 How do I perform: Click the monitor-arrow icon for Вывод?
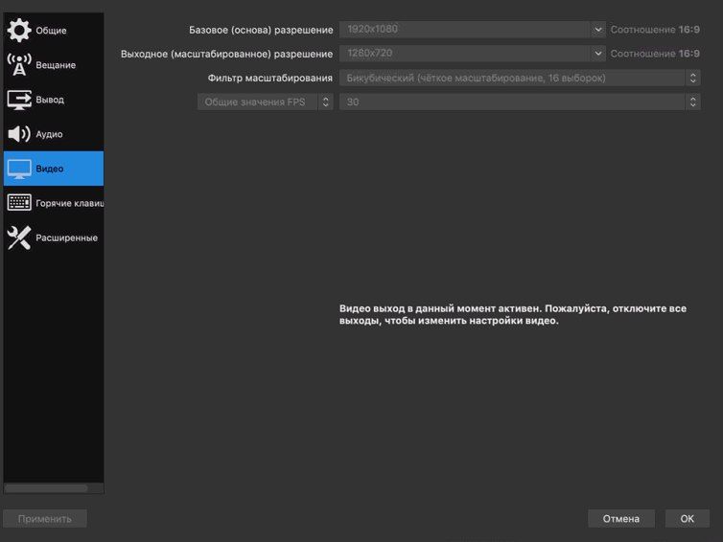pos(19,100)
